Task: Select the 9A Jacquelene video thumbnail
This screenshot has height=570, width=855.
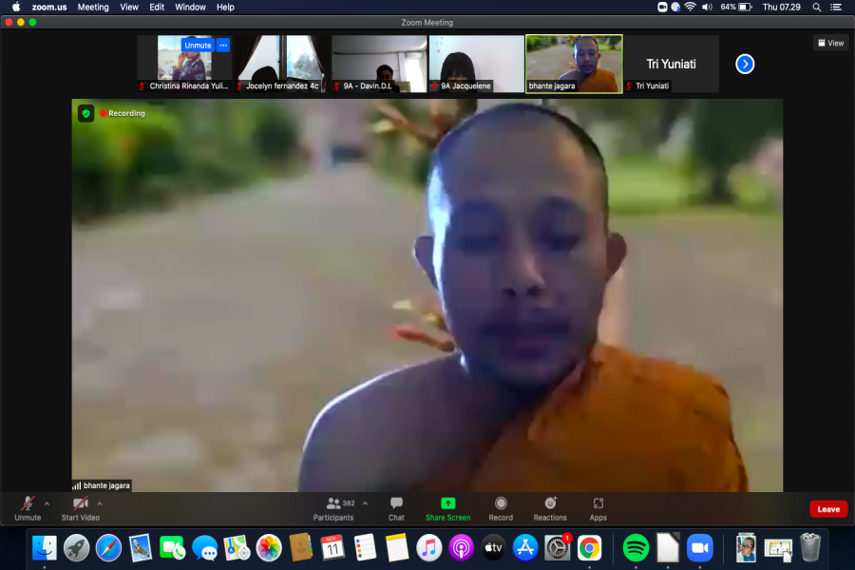Action: 477,64
